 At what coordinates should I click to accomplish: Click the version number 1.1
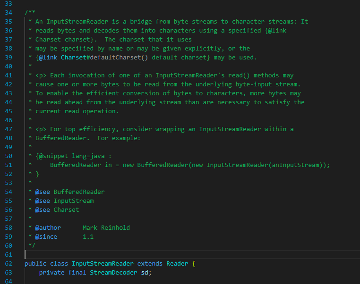[88, 237]
